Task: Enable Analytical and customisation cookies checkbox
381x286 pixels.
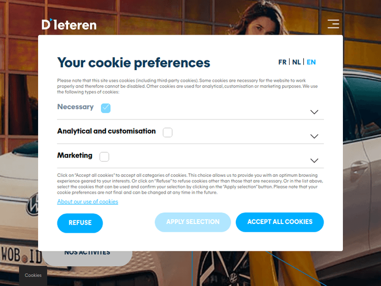Action: tap(168, 133)
